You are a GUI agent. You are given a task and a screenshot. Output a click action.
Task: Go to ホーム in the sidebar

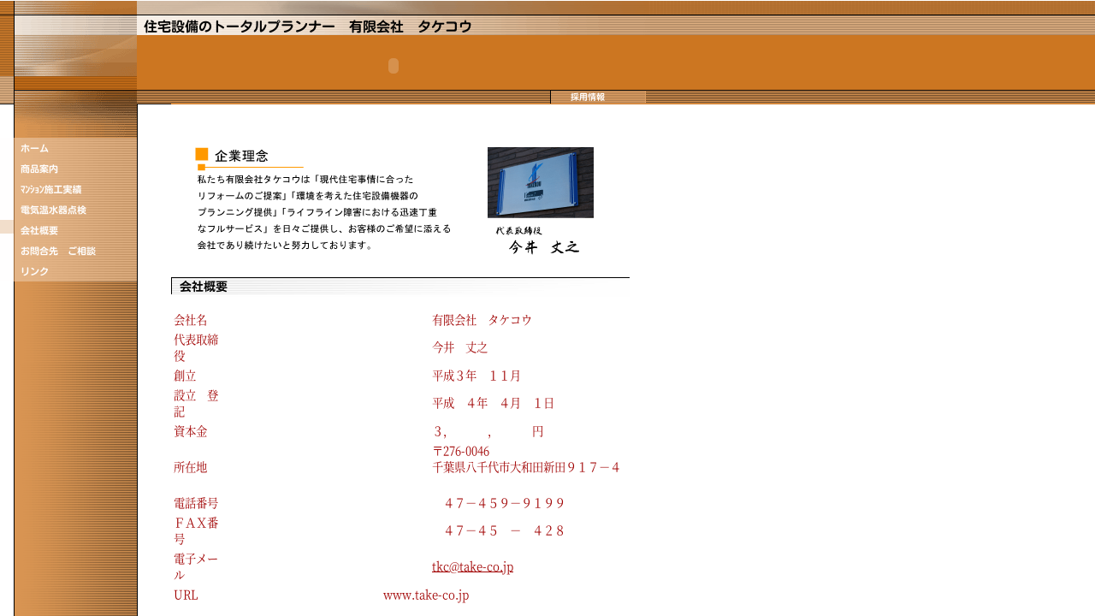35,149
